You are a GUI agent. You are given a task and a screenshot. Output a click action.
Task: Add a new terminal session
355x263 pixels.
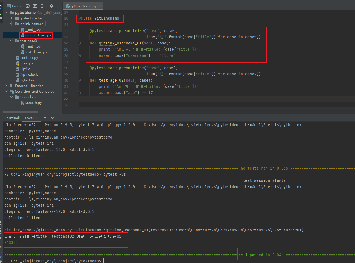[45, 118]
